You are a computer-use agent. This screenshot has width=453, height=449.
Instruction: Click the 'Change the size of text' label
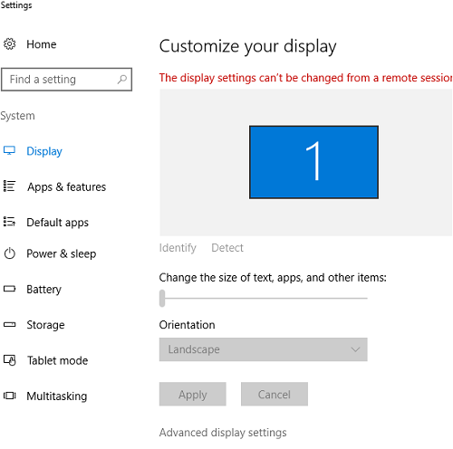tap(273, 278)
